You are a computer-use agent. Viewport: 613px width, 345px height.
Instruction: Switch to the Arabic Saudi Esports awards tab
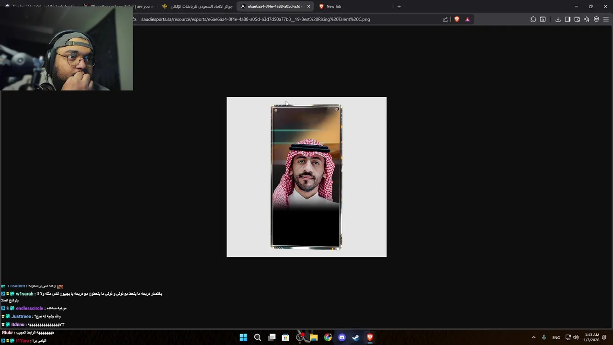(x=197, y=6)
